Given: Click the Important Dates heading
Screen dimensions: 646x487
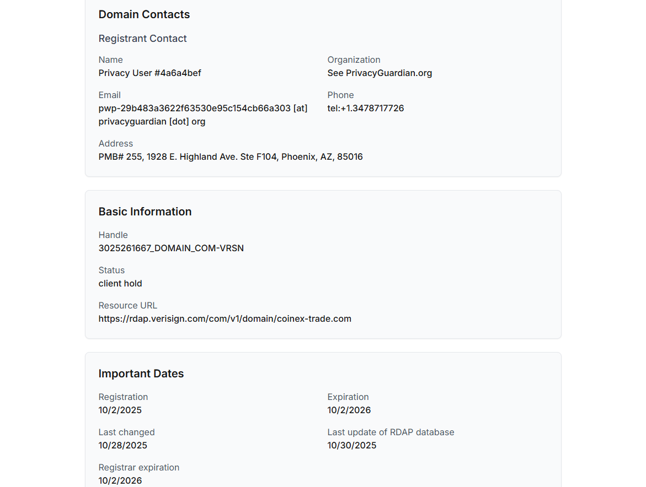Looking at the screenshot, I should (141, 374).
